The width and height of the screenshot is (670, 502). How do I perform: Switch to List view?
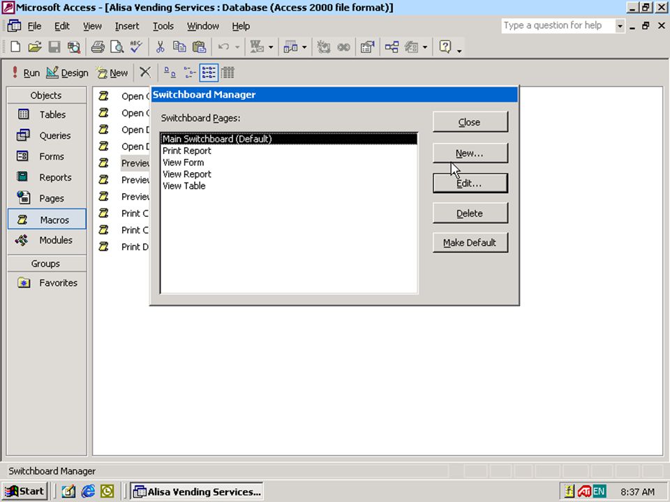pyautogui.click(x=209, y=73)
